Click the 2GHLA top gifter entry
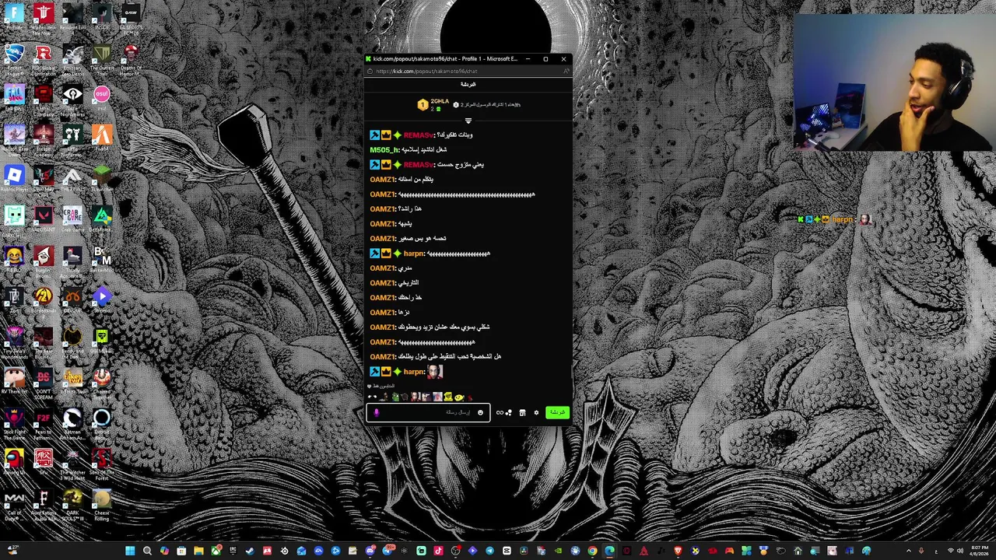Image resolution: width=996 pixels, height=560 pixels. pyautogui.click(x=434, y=104)
